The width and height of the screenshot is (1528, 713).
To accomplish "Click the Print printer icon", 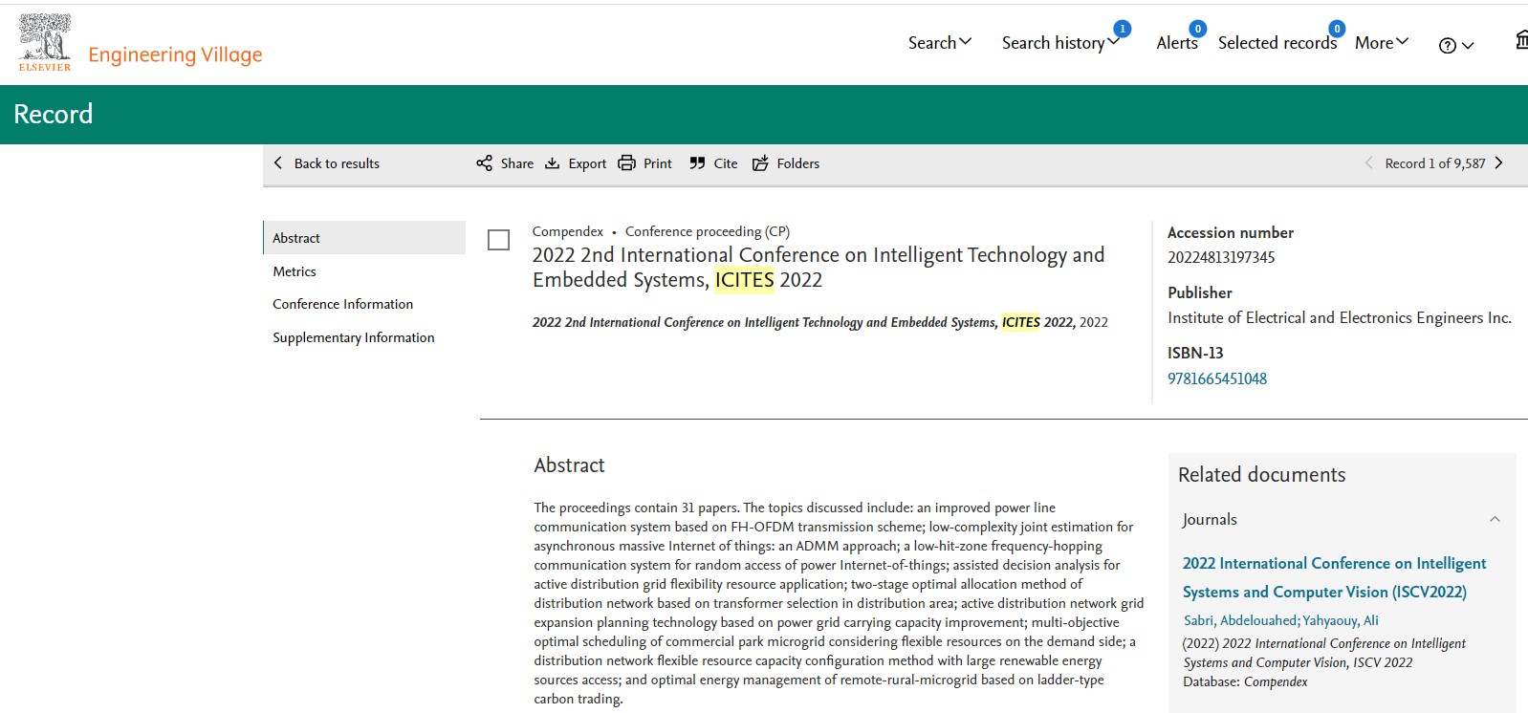I will (x=626, y=163).
